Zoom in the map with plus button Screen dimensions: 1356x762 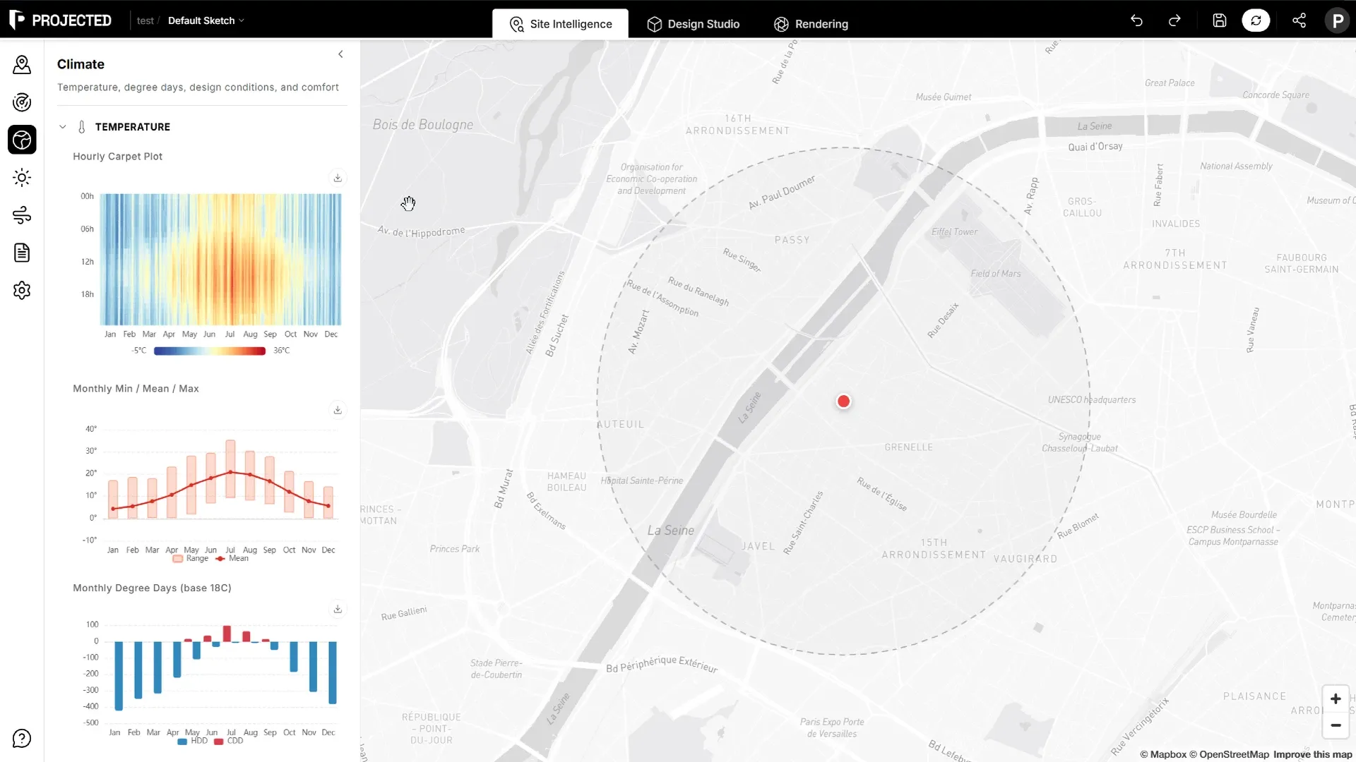1336,698
